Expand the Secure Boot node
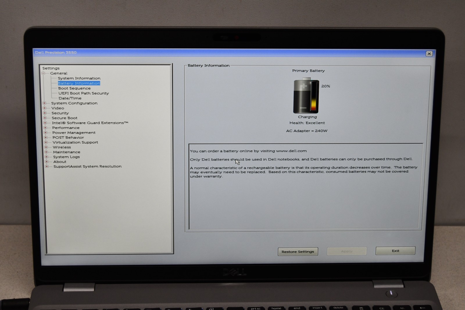465x310 pixels. click(x=45, y=118)
